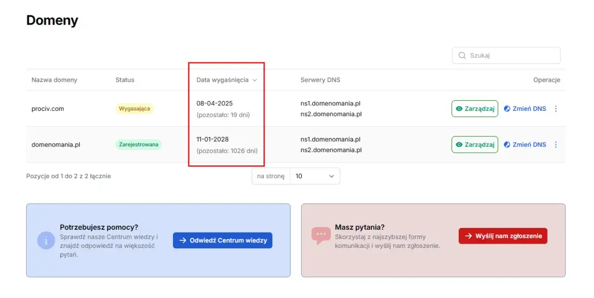Click the Odwiedź Centrum wiedzy button

[222, 240]
